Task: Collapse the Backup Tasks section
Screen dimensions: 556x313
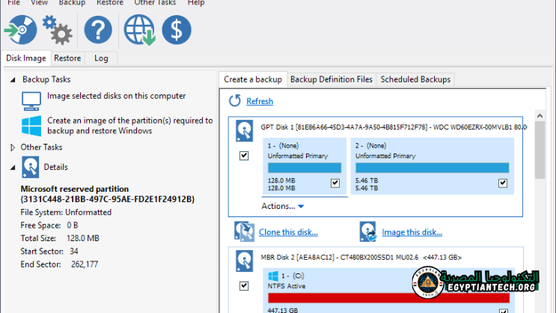Action: [13, 79]
